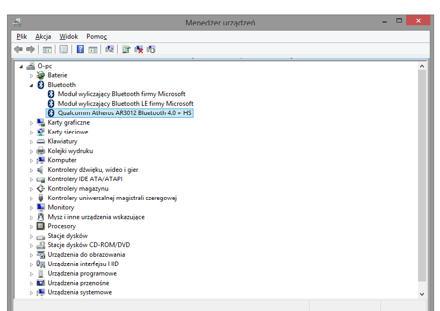Open the Pomoc menu

pos(97,37)
